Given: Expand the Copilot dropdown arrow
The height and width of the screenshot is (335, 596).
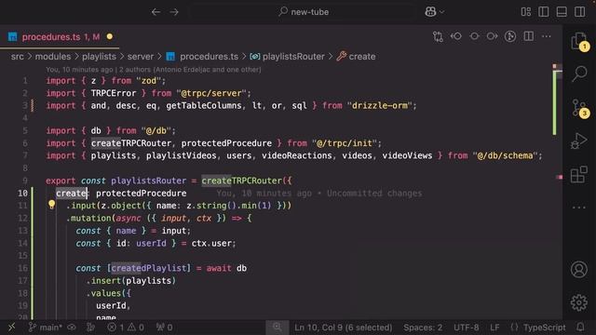Looking at the screenshot, I should tap(441, 12).
